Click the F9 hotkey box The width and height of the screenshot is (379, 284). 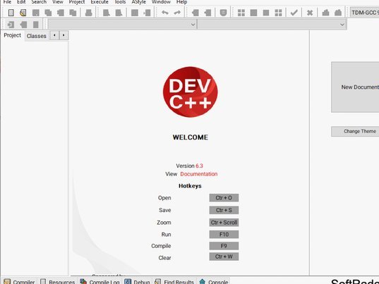tap(224, 246)
